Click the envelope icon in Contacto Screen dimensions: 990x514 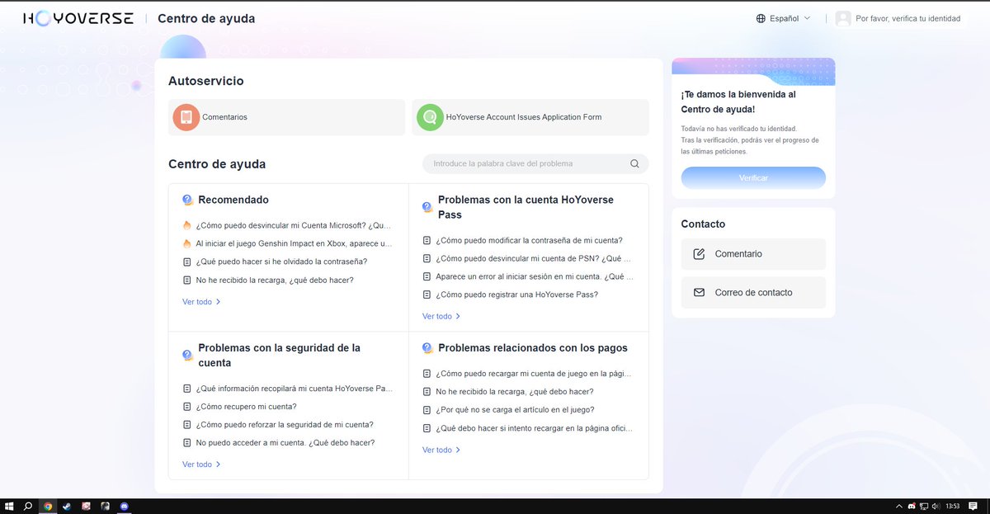point(699,293)
